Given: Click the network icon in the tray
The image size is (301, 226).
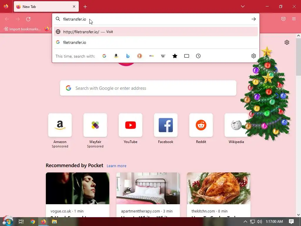Looking at the screenshot, I should (x=252, y=222).
